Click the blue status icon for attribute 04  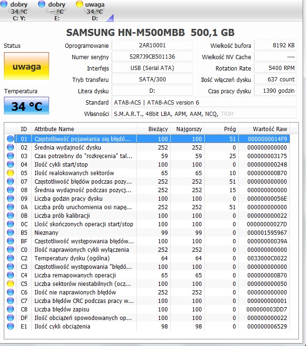click(x=10, y=164)
